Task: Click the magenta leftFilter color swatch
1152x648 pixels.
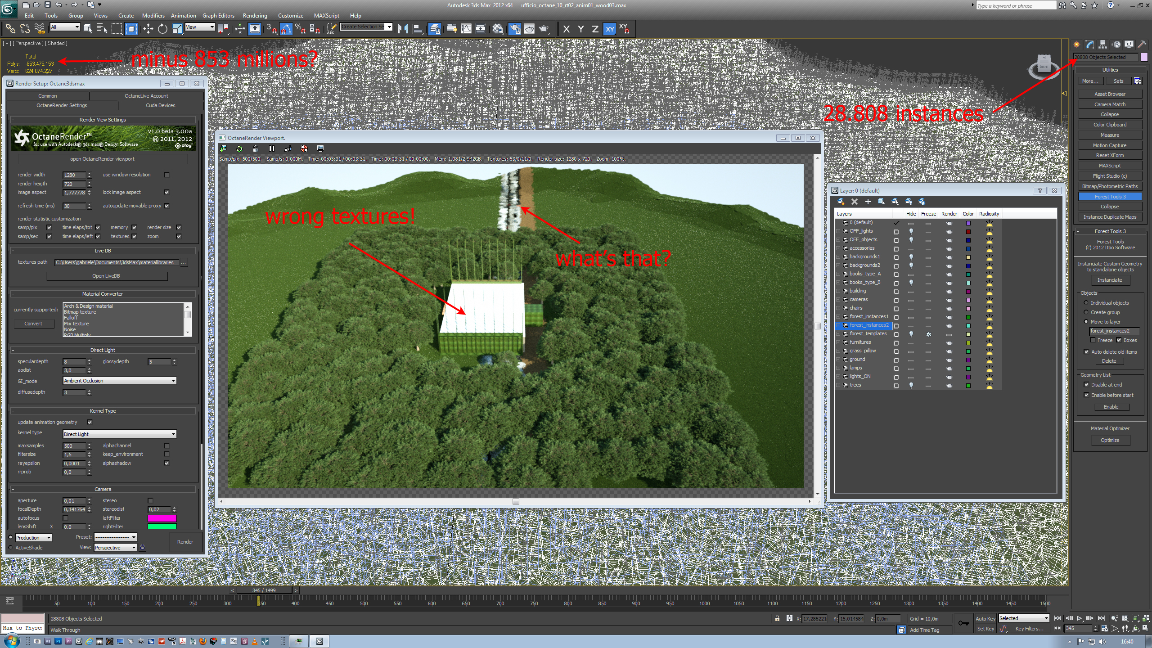Action: click(162, 518)
